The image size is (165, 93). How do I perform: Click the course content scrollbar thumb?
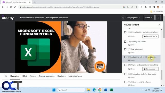point(162,75)
